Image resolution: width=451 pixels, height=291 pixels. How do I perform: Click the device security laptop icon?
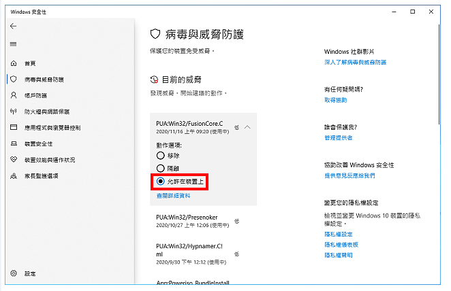click(x=14, y=143)
